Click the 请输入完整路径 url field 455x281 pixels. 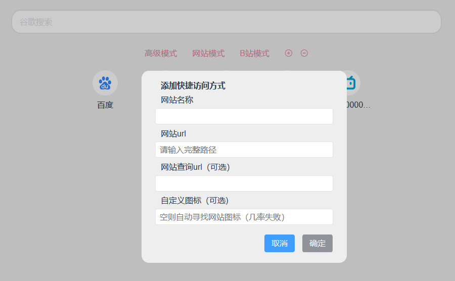tap(244, 150)
